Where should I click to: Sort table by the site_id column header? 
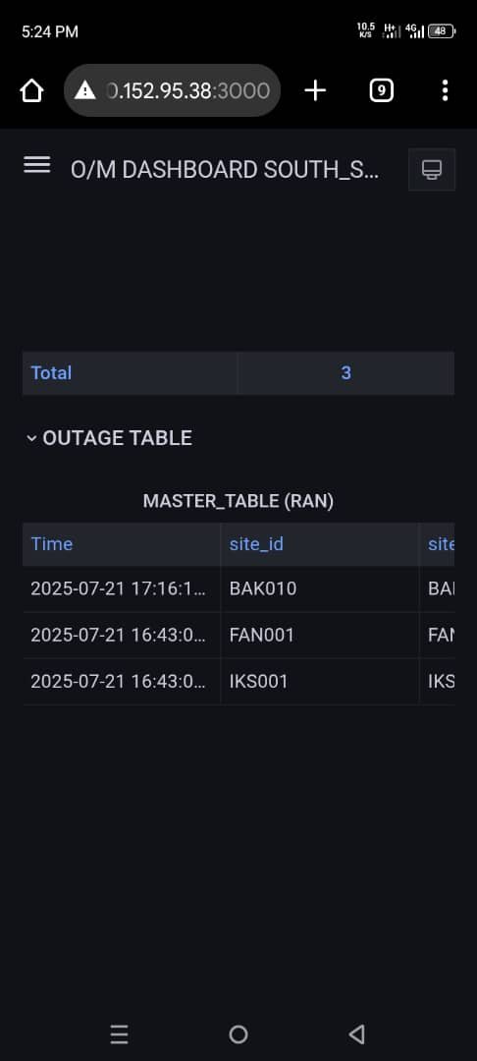[x=256, y=544]
